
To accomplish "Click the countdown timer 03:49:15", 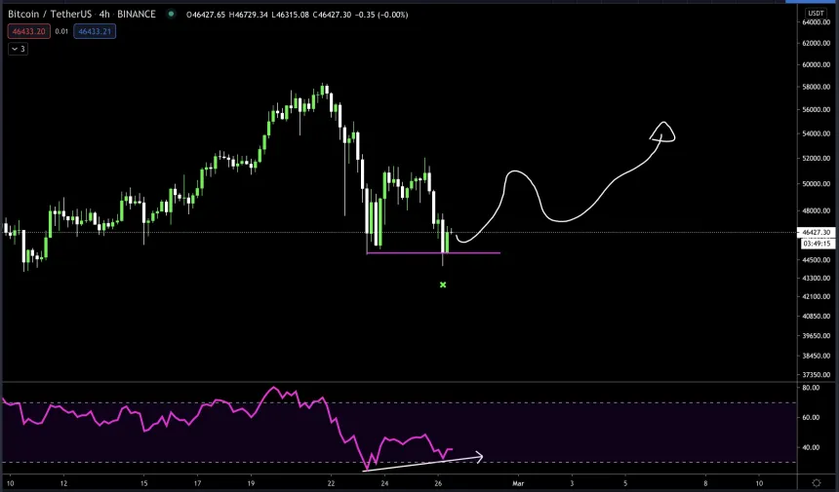I will [x=817, y=244].
